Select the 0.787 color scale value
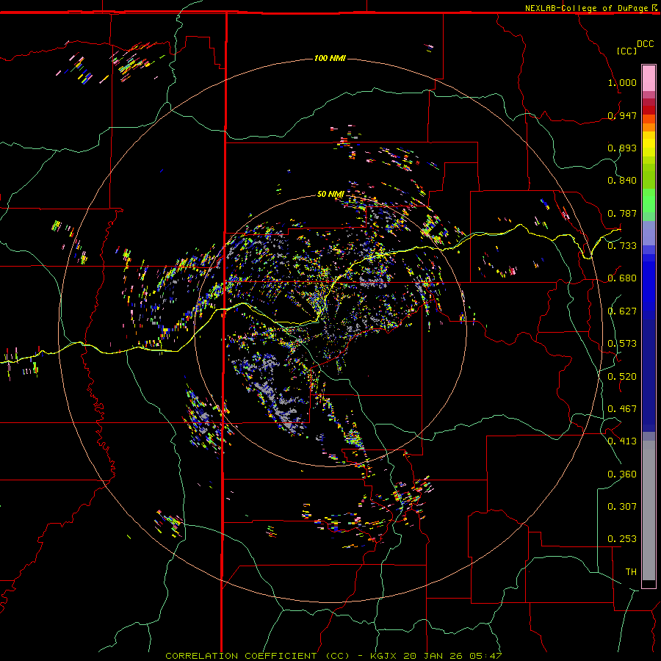 point(622,213)
